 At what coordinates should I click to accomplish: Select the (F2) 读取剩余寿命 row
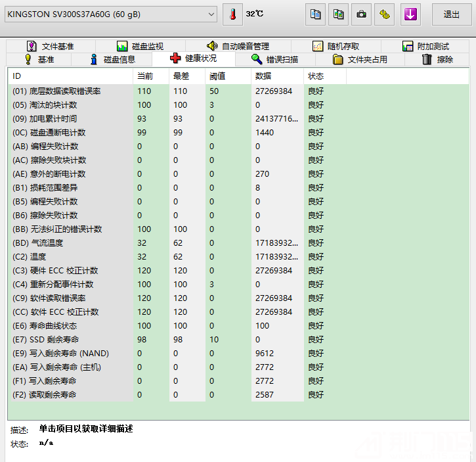pyautogui.click(x=238, y=395)
